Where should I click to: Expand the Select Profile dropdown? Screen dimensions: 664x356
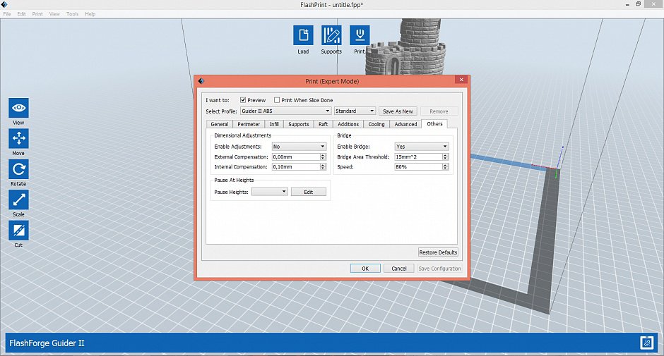tap(285, 111)
